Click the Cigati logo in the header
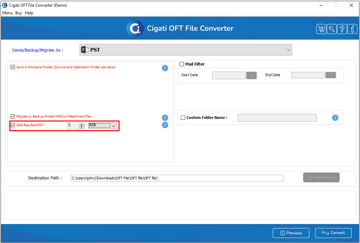Viewport: 360px width, 243px height. coord(135,28)
